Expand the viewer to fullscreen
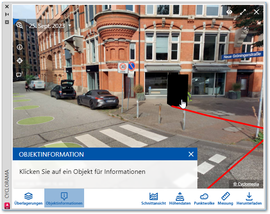This screenshot has height=214, width=270. [243, 12]
